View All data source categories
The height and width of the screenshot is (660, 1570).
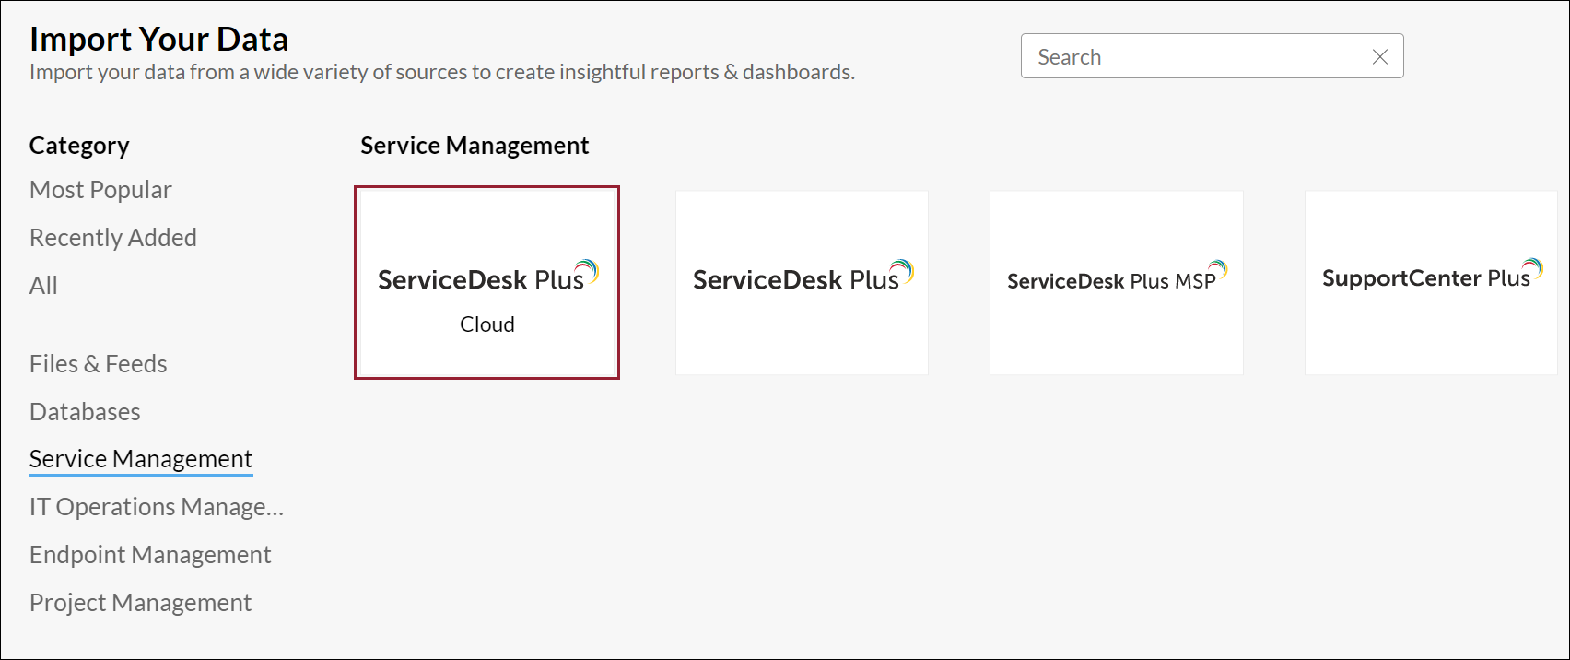click(43, 286)
